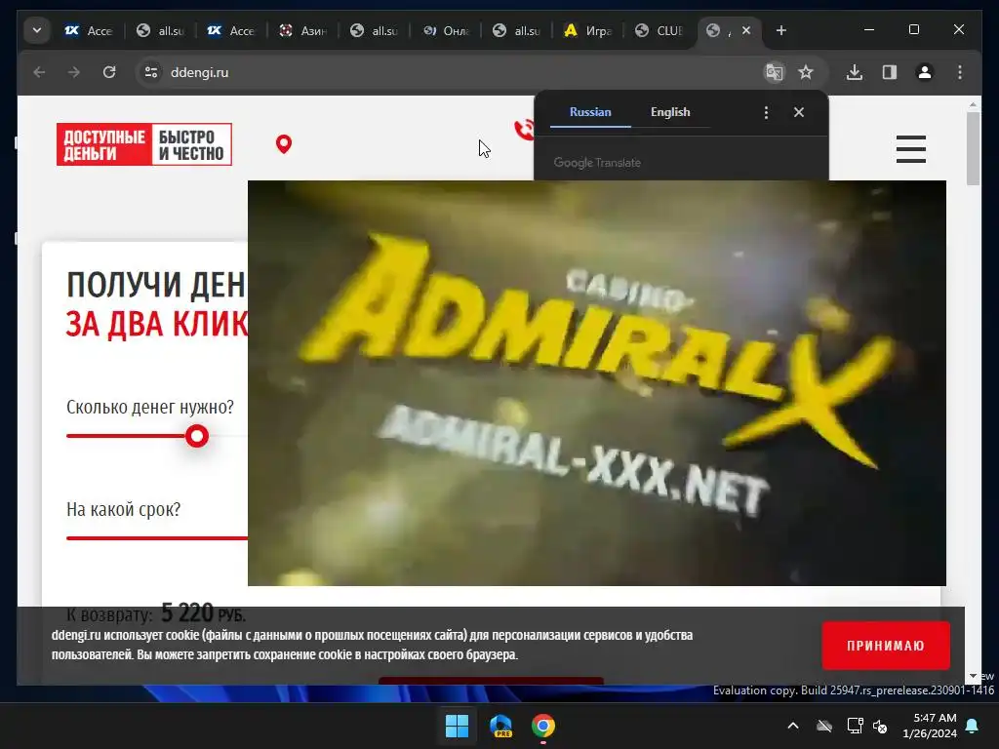Click the red phone icon

pyautogui.click(x=524, y=130)
